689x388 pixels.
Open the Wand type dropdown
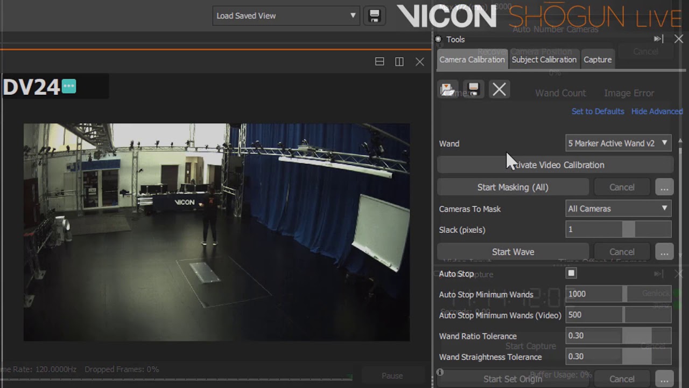[x=618, y=143]
